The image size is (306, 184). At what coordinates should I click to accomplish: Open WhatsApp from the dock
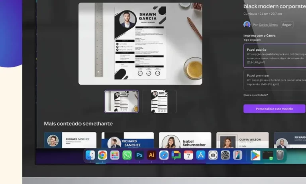127,155
